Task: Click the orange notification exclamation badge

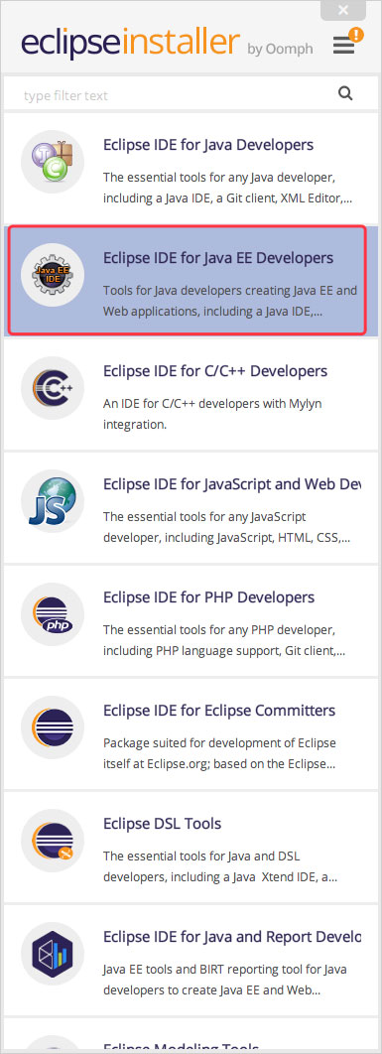Action: (356, 34)
